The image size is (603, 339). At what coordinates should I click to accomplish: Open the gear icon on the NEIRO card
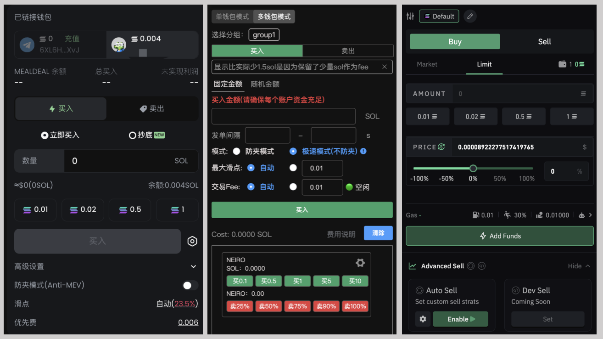pyautogui.click(x=360, y=263)
